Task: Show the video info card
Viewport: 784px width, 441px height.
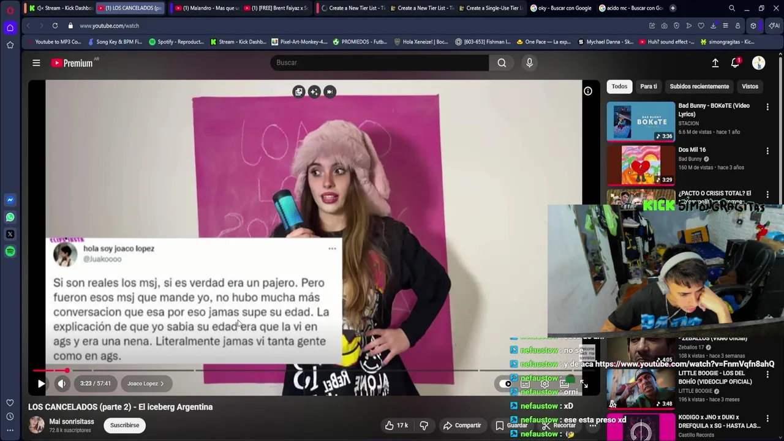Action: pyautogui.click(x=587, y=91)
